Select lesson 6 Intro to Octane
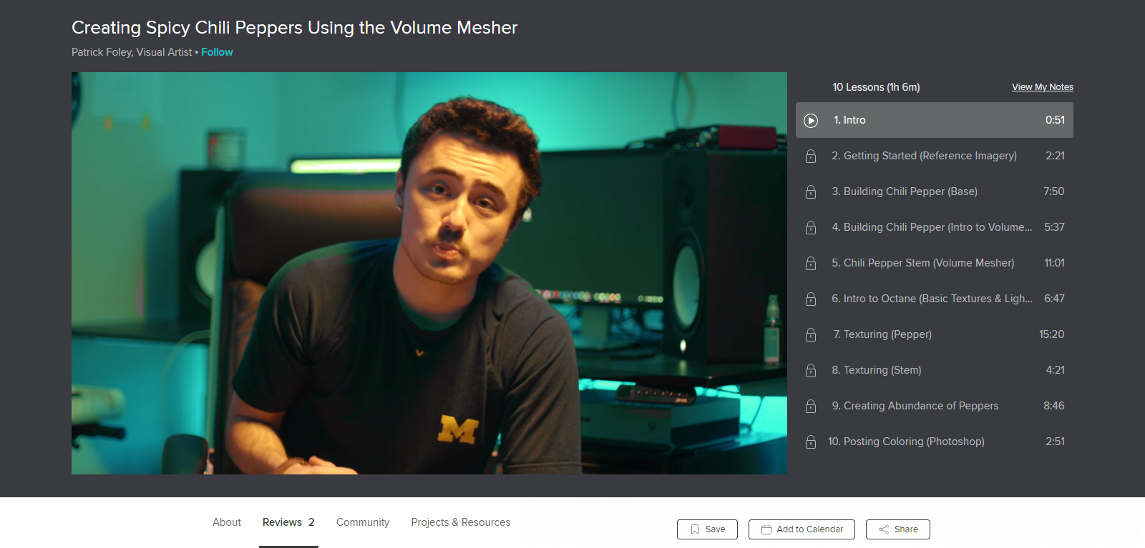Viewport: 1145px width, 548px height. pyautogui.click(x=932, y=299)
